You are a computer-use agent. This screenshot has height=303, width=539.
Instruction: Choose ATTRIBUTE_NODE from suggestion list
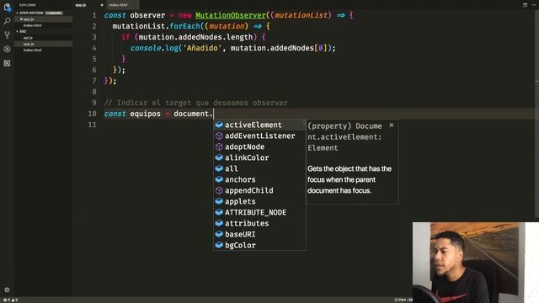[259, 213]
